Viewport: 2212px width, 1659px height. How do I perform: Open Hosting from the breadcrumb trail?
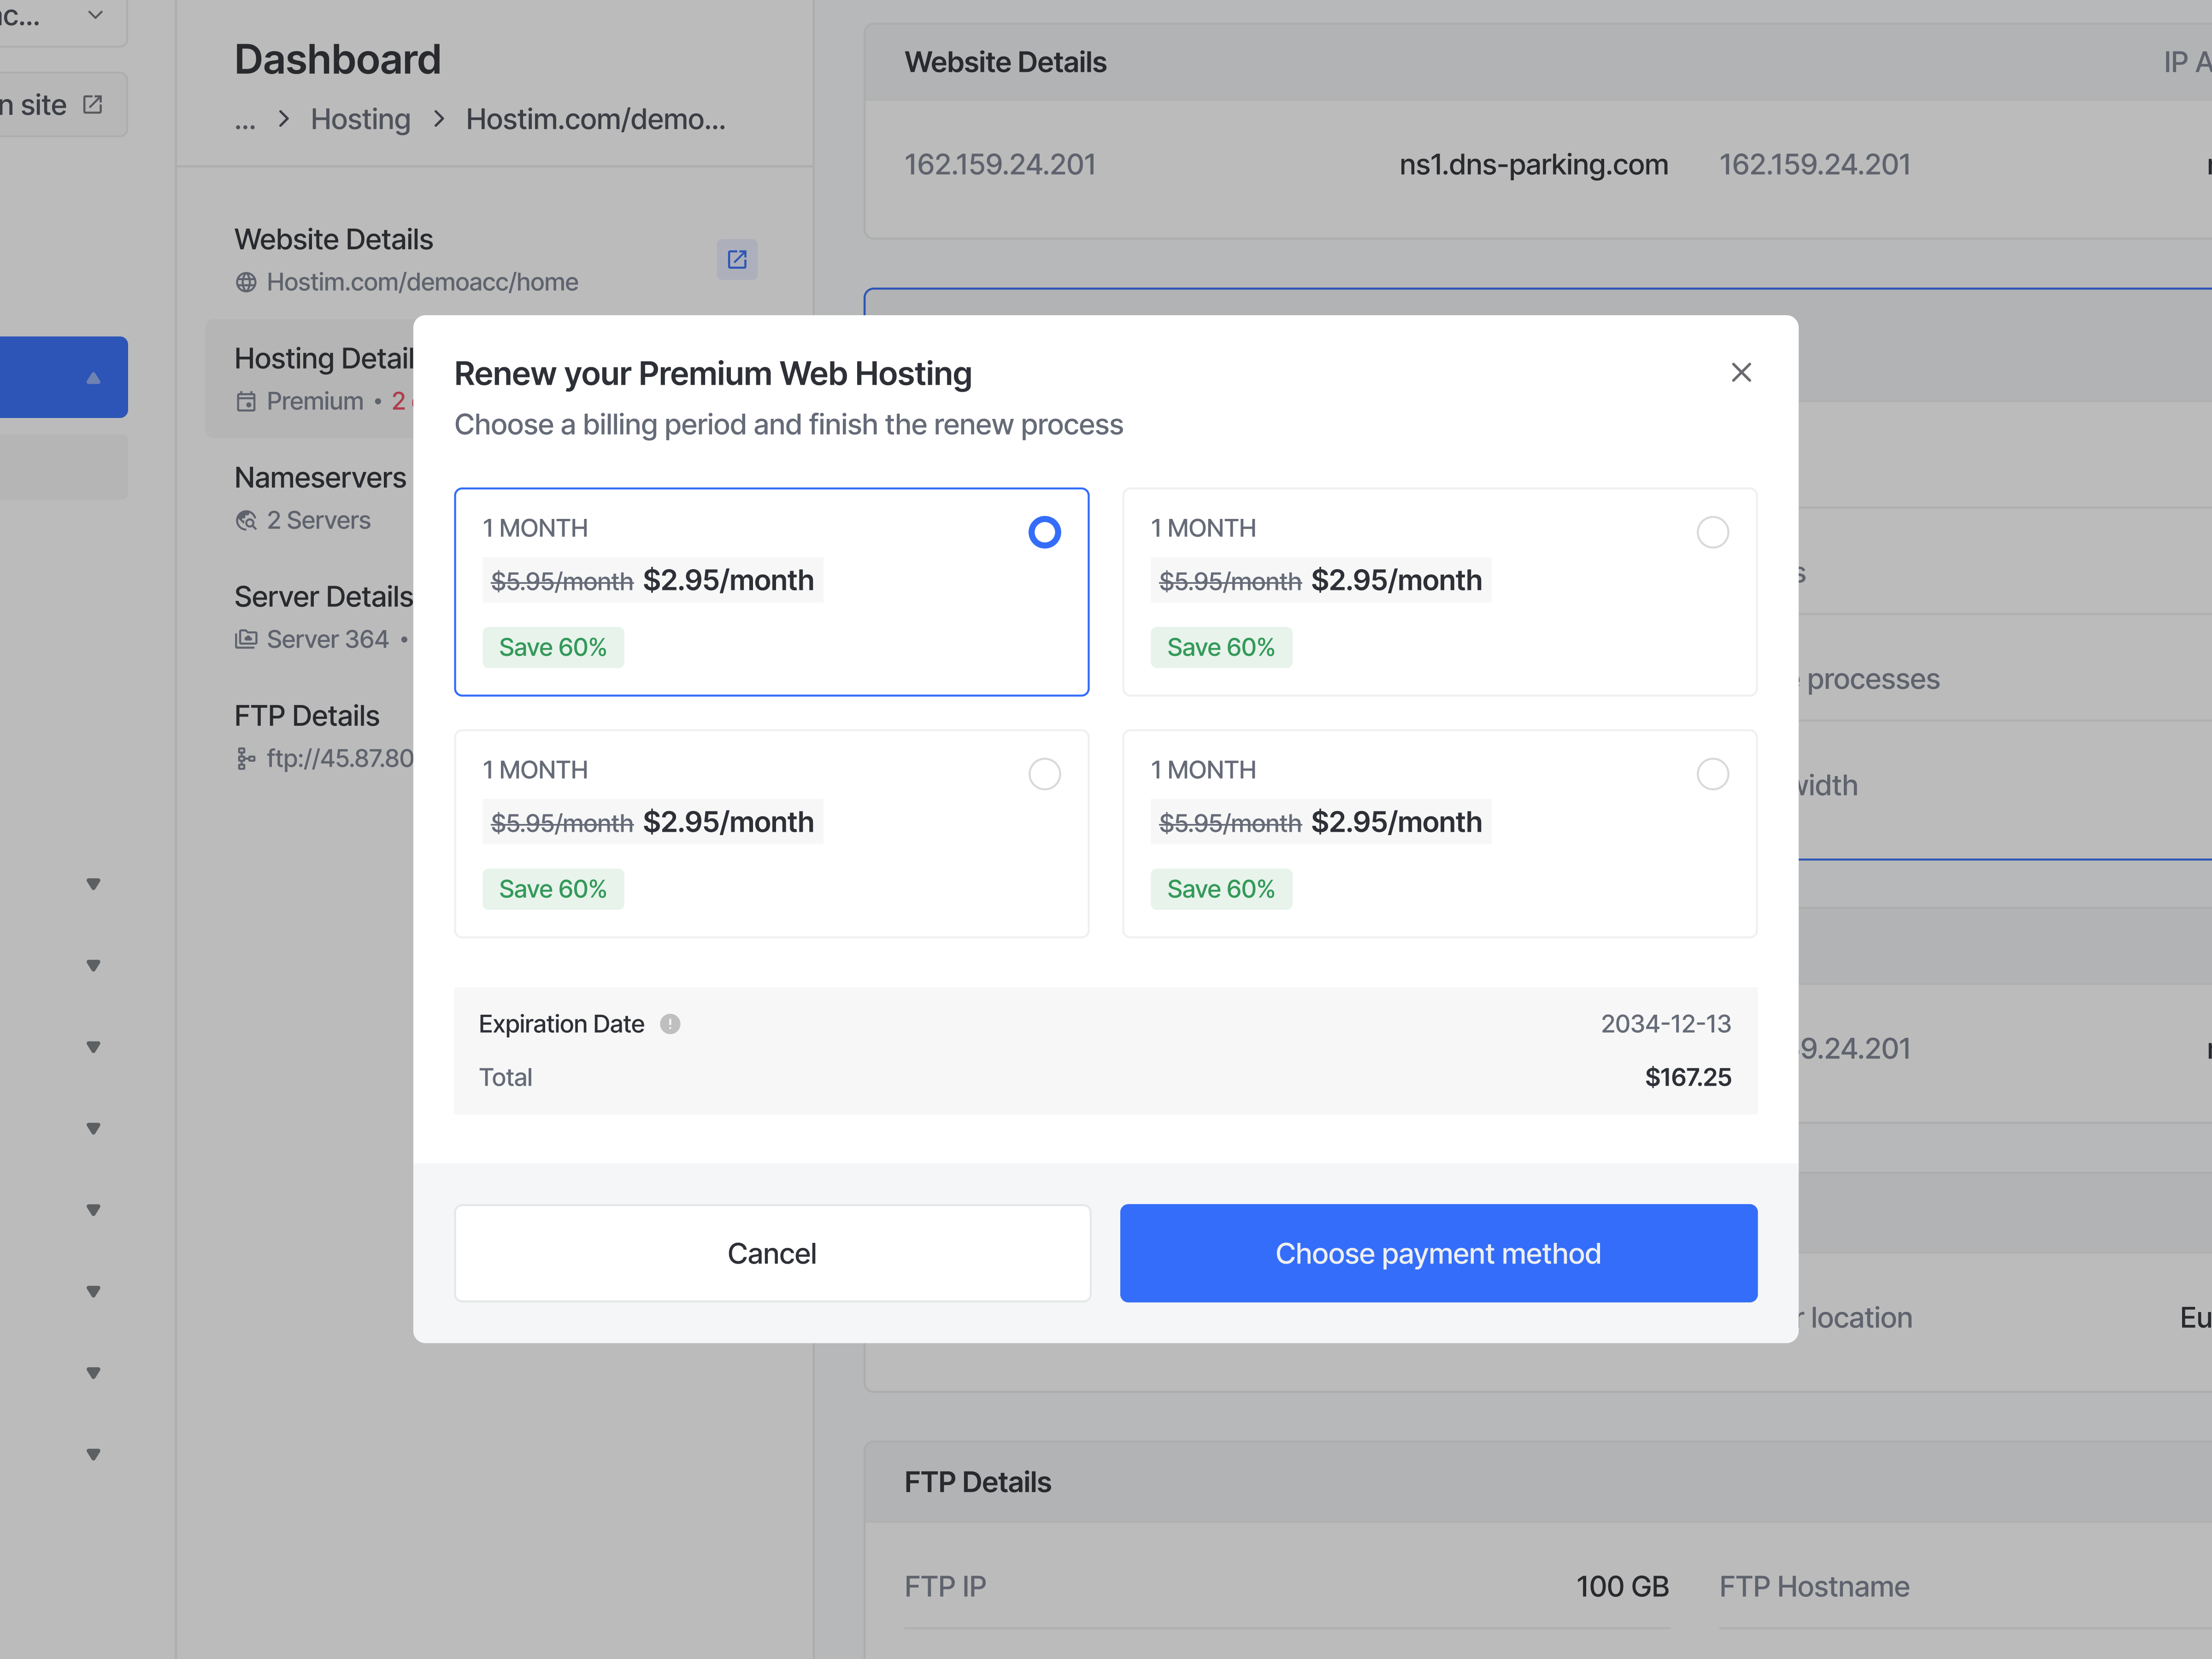[x=360, y=119]
